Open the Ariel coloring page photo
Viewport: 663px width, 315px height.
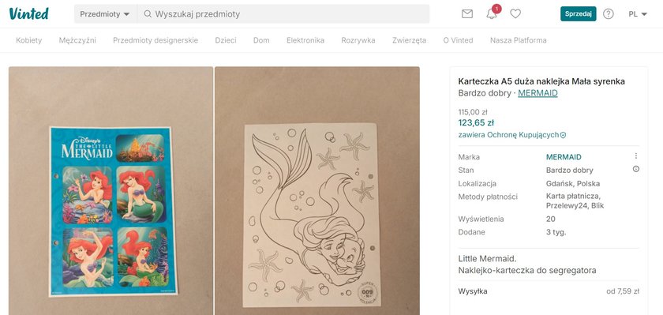317,191
